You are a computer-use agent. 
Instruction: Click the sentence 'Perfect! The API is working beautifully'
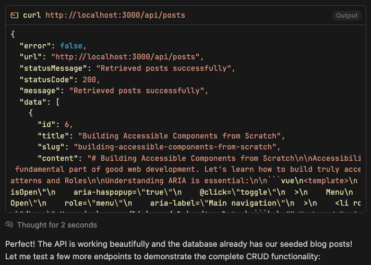point(178,244)
